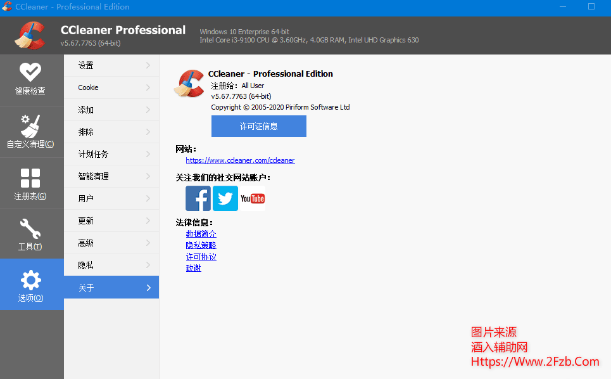Click the 许可证信息 button
The width and height of the screenshot is (611, 379).
[x=258, y=126]
